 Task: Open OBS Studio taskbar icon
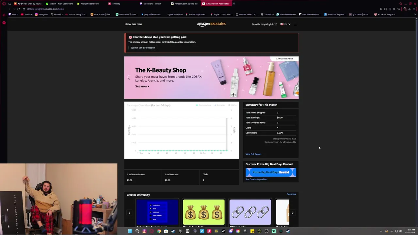(266, 231)
